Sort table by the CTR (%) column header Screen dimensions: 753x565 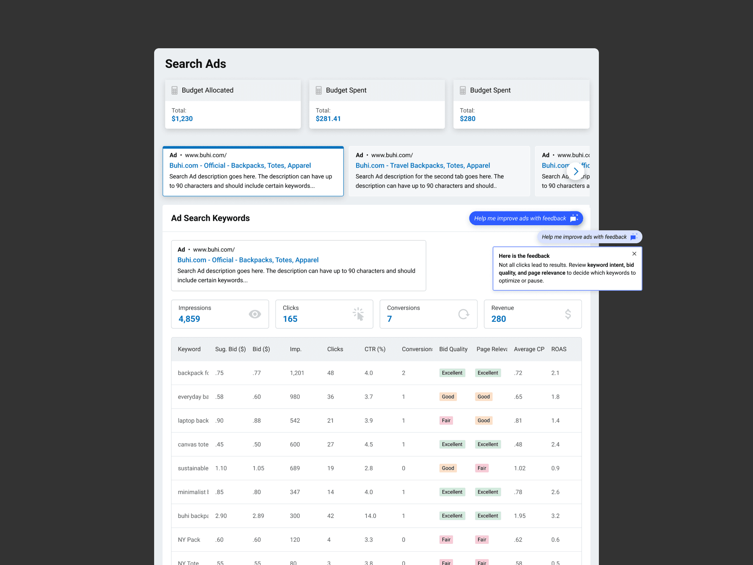375,349
